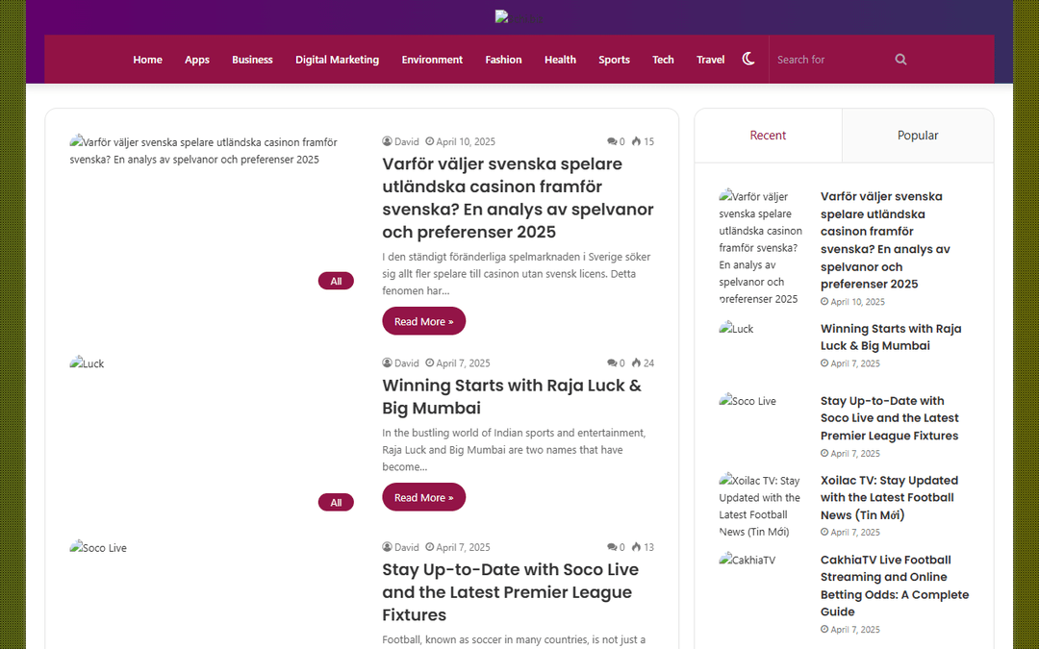Open sidebar Xoilac TV thumbnail

click(x=762, y=506)
